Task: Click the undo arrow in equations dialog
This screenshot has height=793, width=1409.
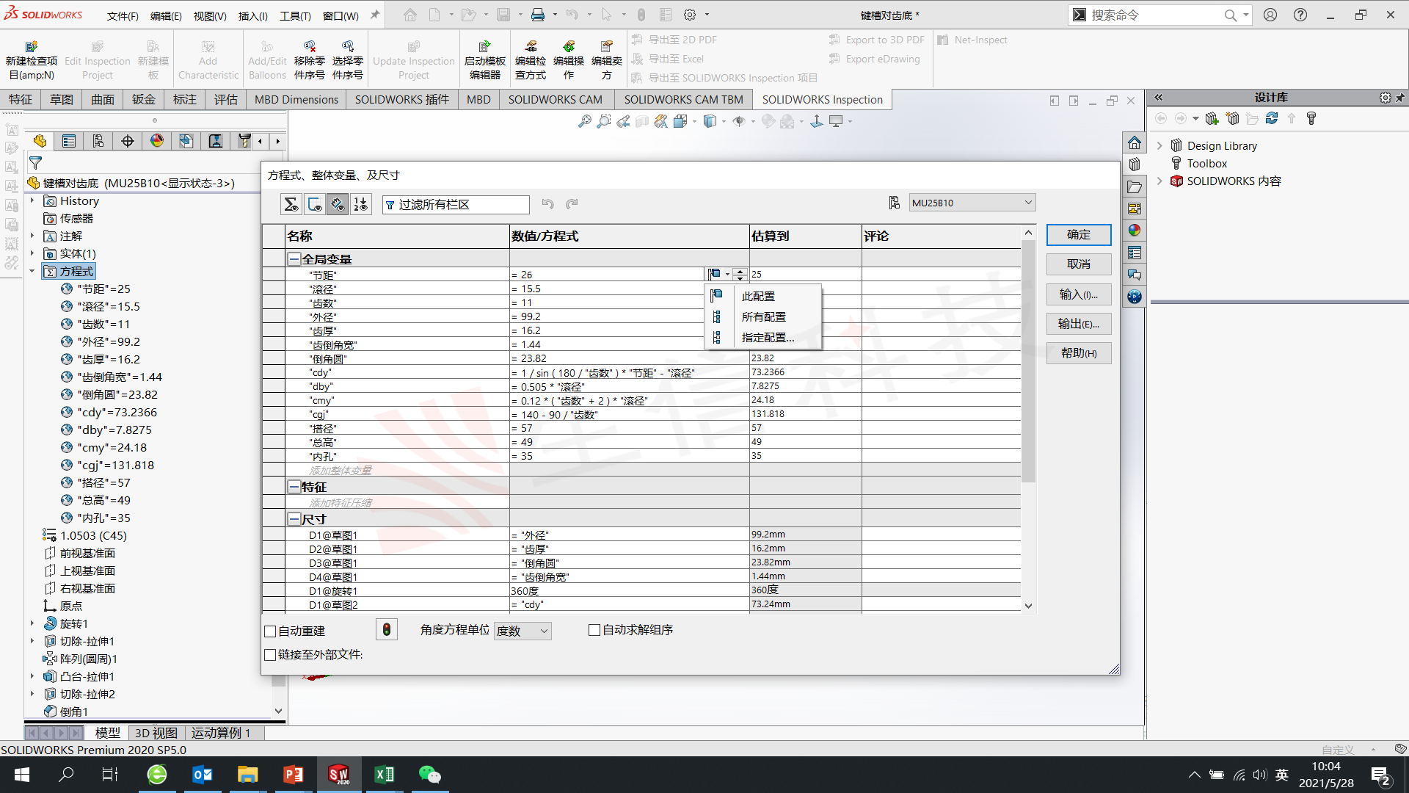Action: (547, 203)
